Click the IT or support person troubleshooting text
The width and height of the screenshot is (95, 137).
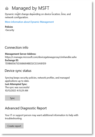click(x=42, y=117)
